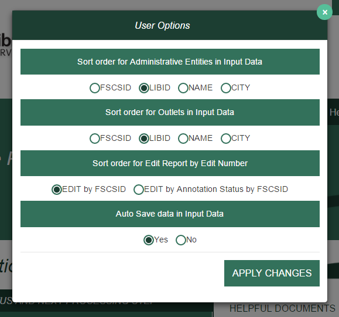Select LIBID for Outlets sort order
The height and width of the screenshot is (317, 339).
(x=144, y=139)
